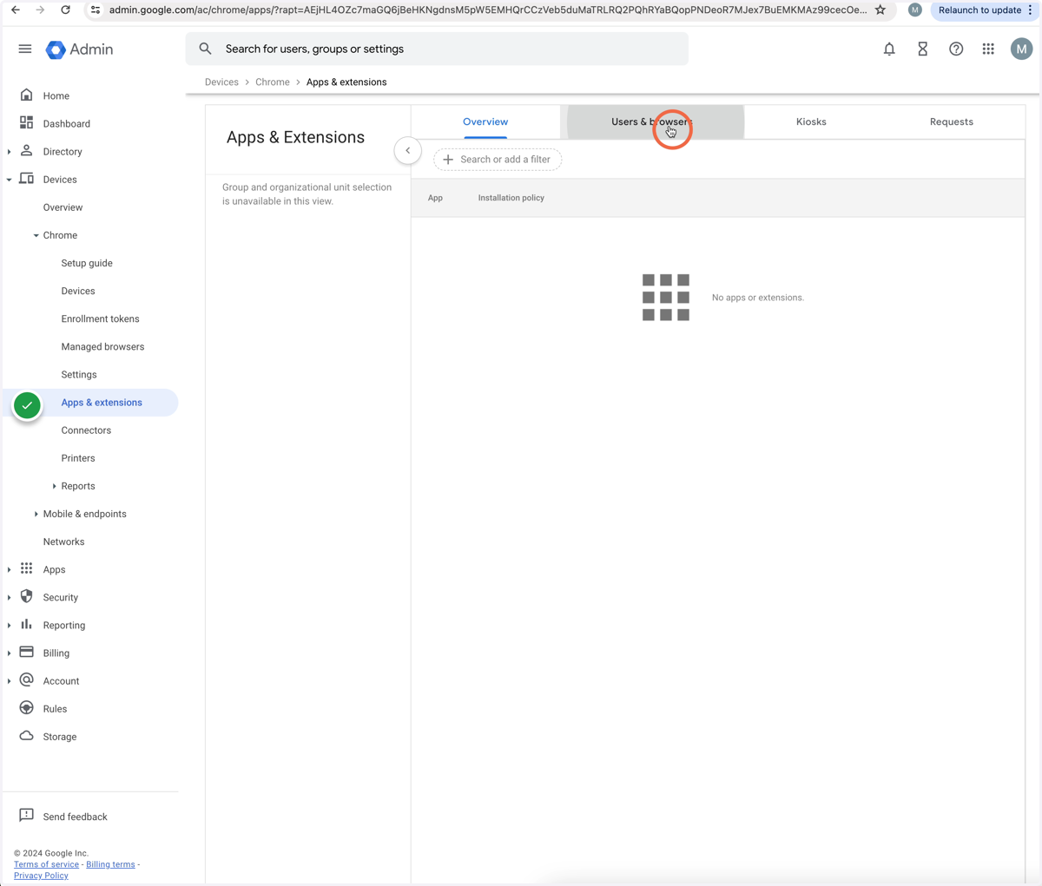Click Relaunch to update button
Screen dimensions: 1042x886
pos(979,10)
